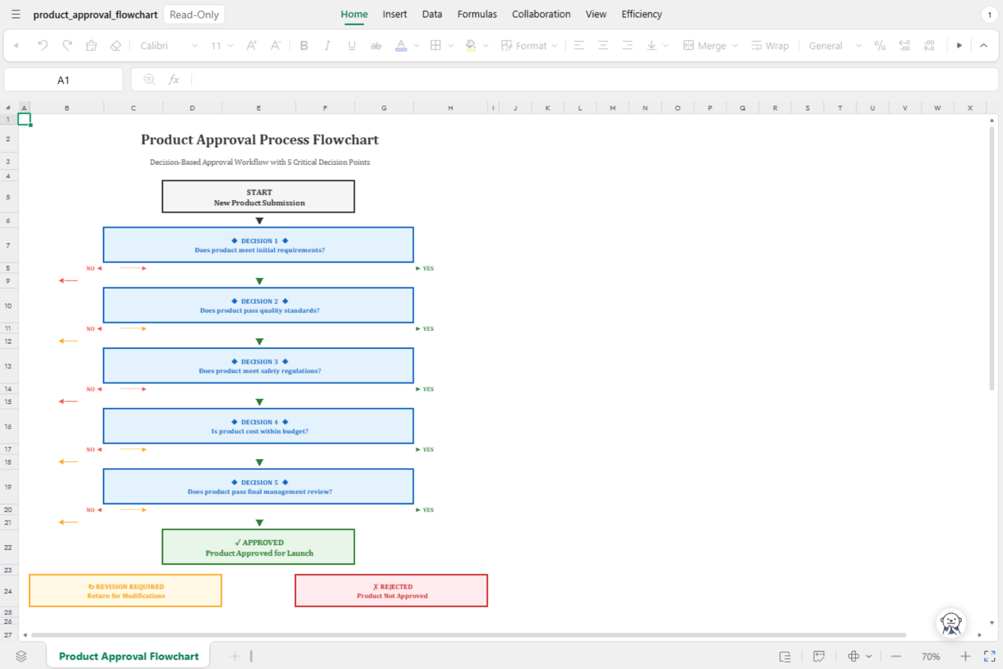Open the Data tab
The height and width of the screenshot is (669, 1003).
[x=432, y=14]
